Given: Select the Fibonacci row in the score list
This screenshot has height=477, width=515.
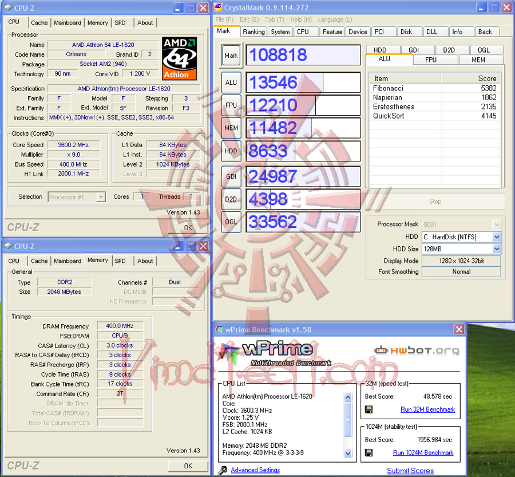Looking at the screenshot, I should point(434,88).
